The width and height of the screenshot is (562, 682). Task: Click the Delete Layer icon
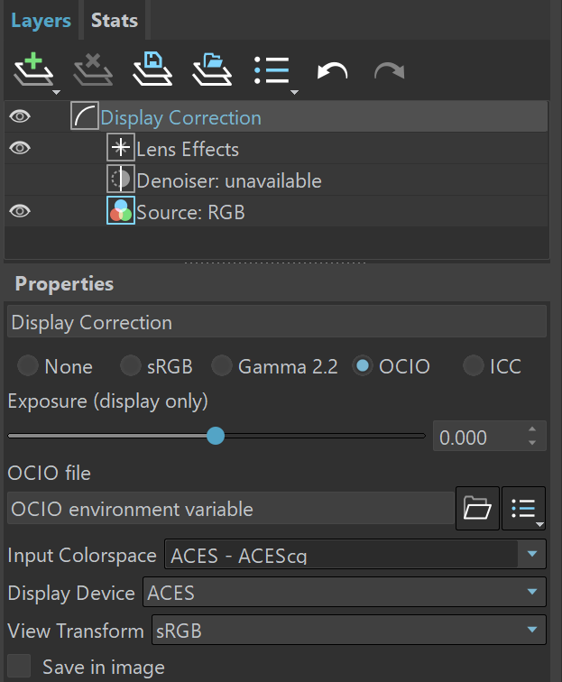point(95,70)
